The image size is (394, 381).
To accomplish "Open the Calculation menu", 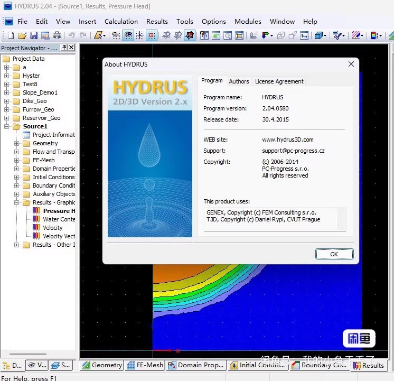I will 121,22.
